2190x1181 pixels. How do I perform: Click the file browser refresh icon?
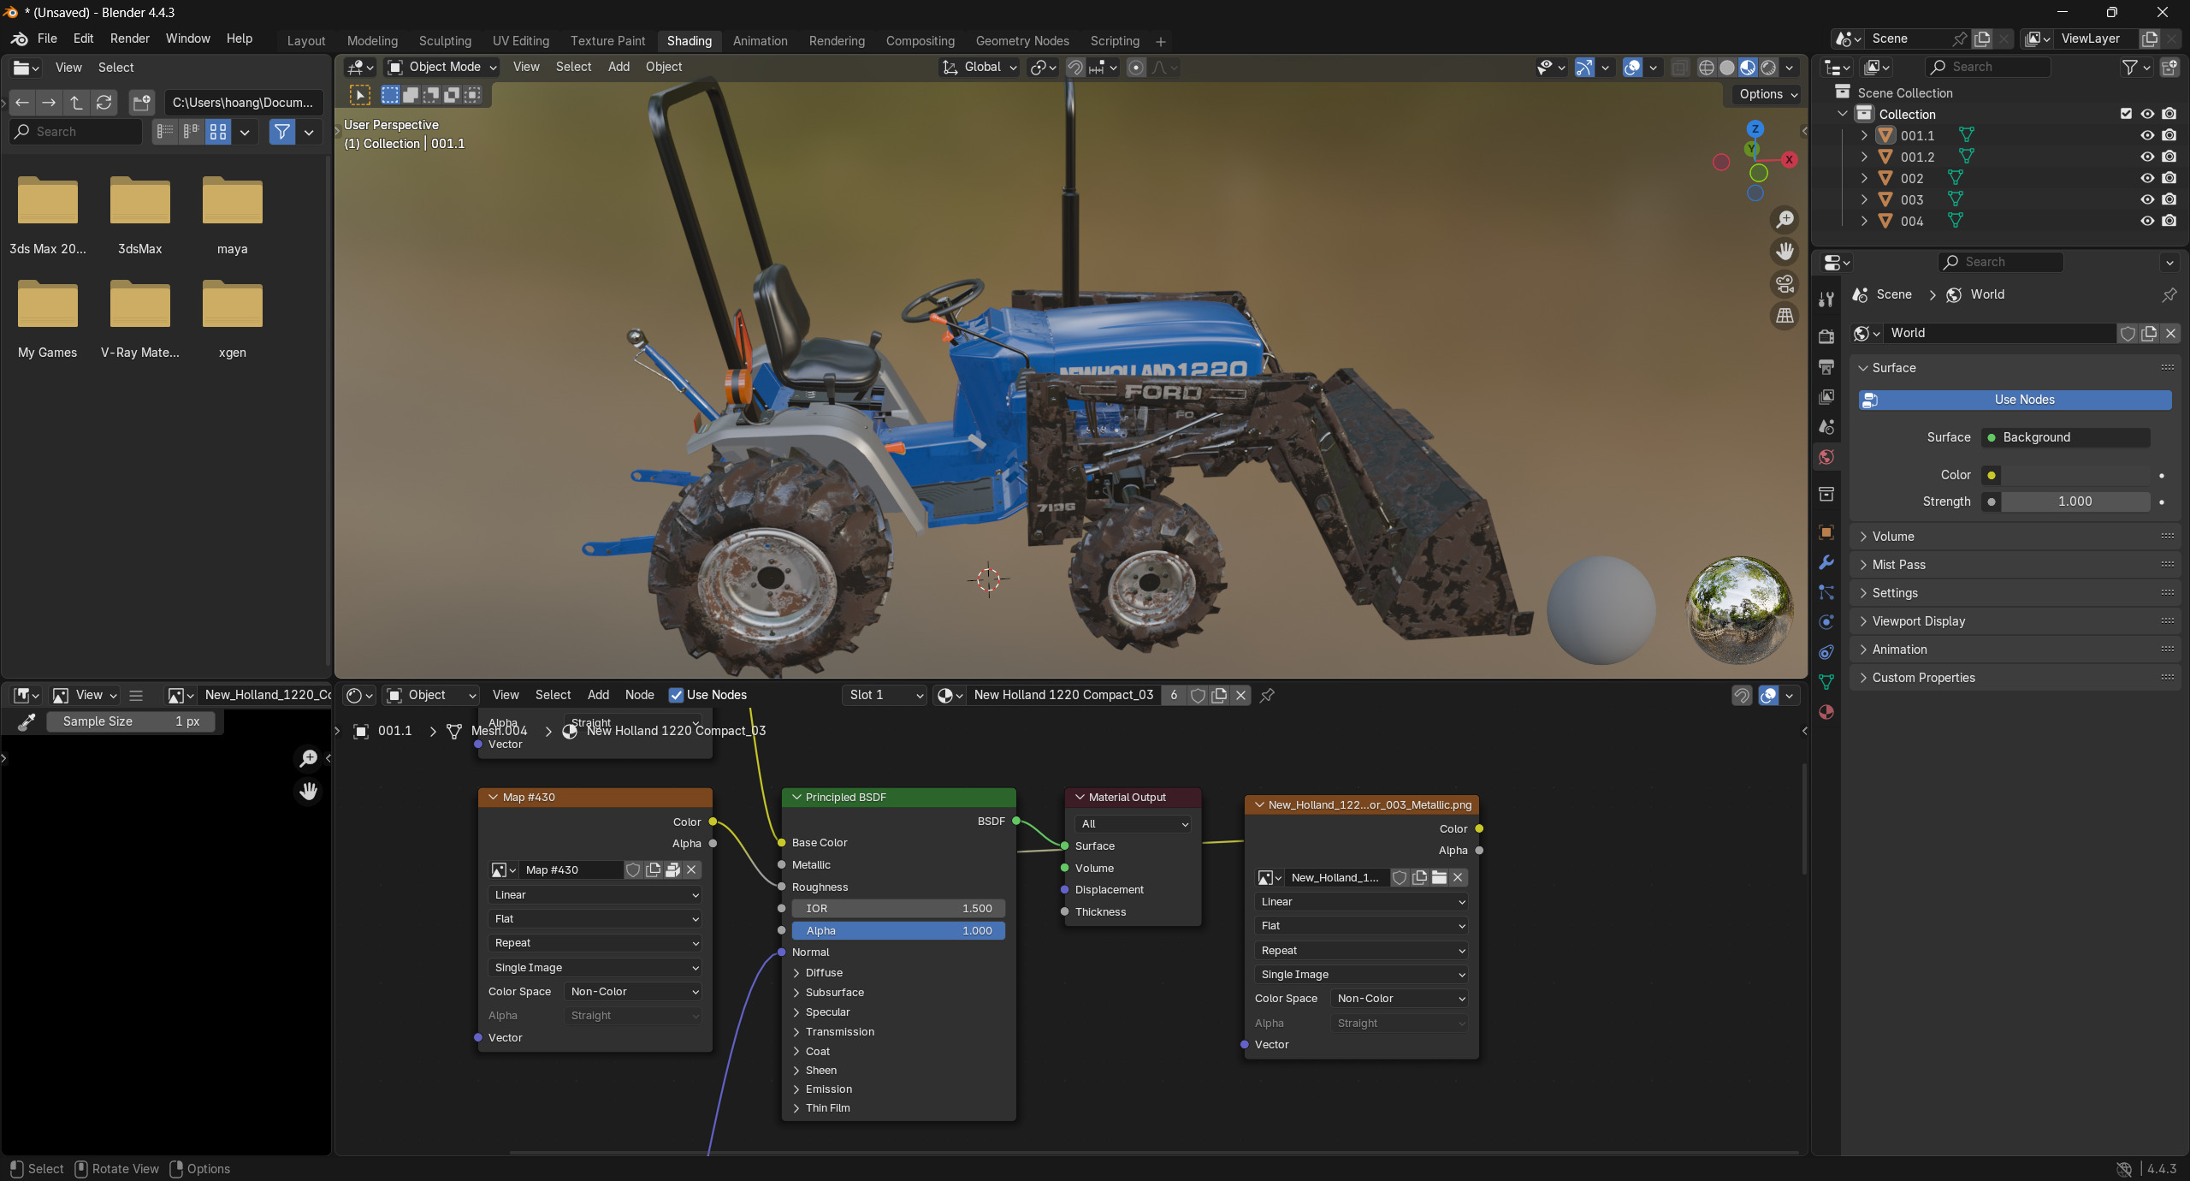click(x=104, y=103)
